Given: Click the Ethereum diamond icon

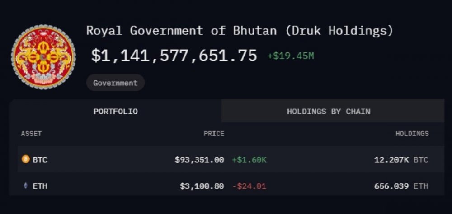Looking at the screenshot, I should tap(25, 186).
